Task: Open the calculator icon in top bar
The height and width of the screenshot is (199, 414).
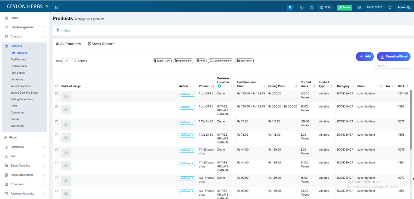Action: click(311, 7)
